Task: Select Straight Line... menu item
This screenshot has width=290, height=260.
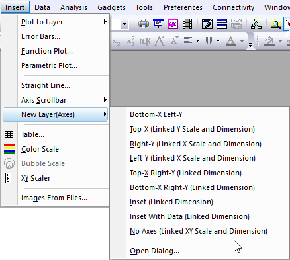Action: click(46, 85)
